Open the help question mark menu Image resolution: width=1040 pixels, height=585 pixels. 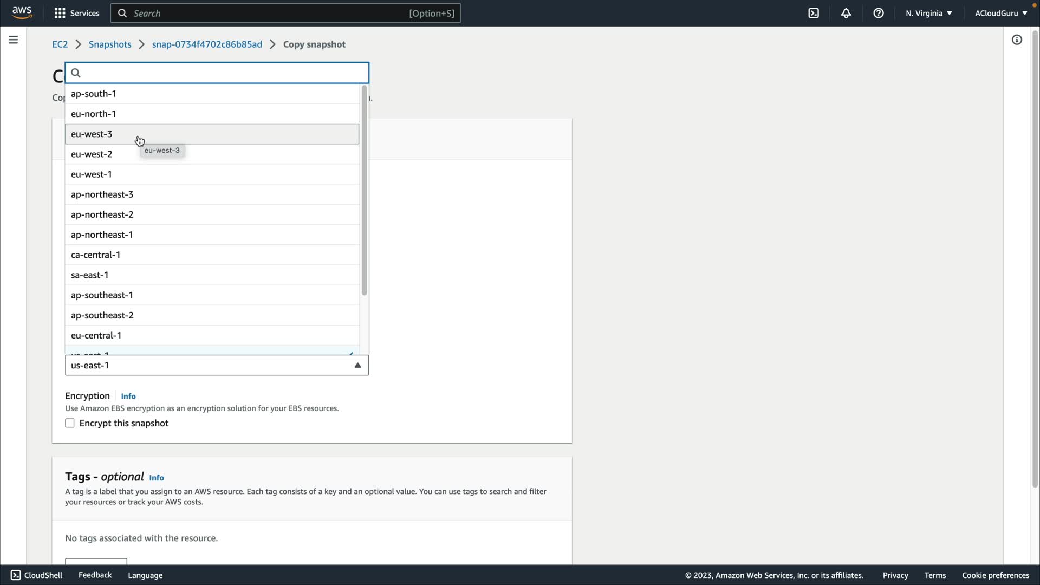[x=879, y=13]
